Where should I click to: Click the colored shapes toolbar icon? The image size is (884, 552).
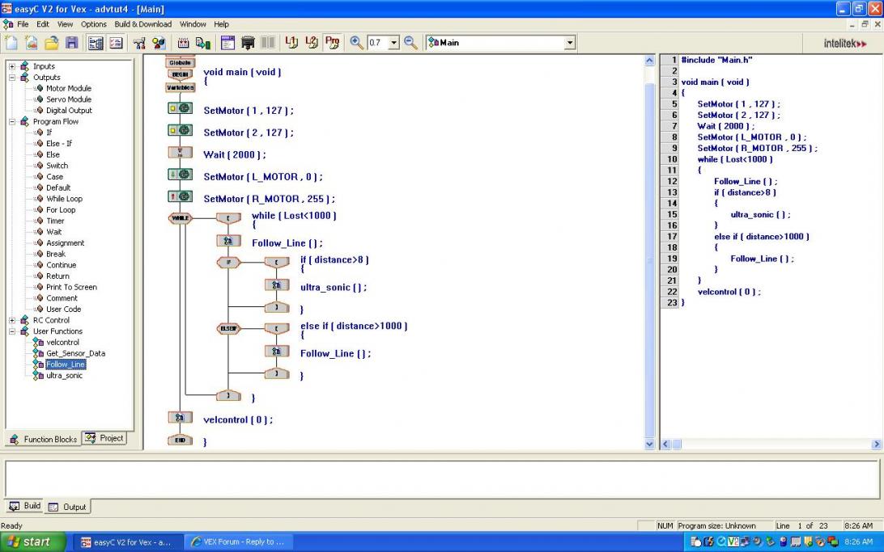click(x=159, y=43)
